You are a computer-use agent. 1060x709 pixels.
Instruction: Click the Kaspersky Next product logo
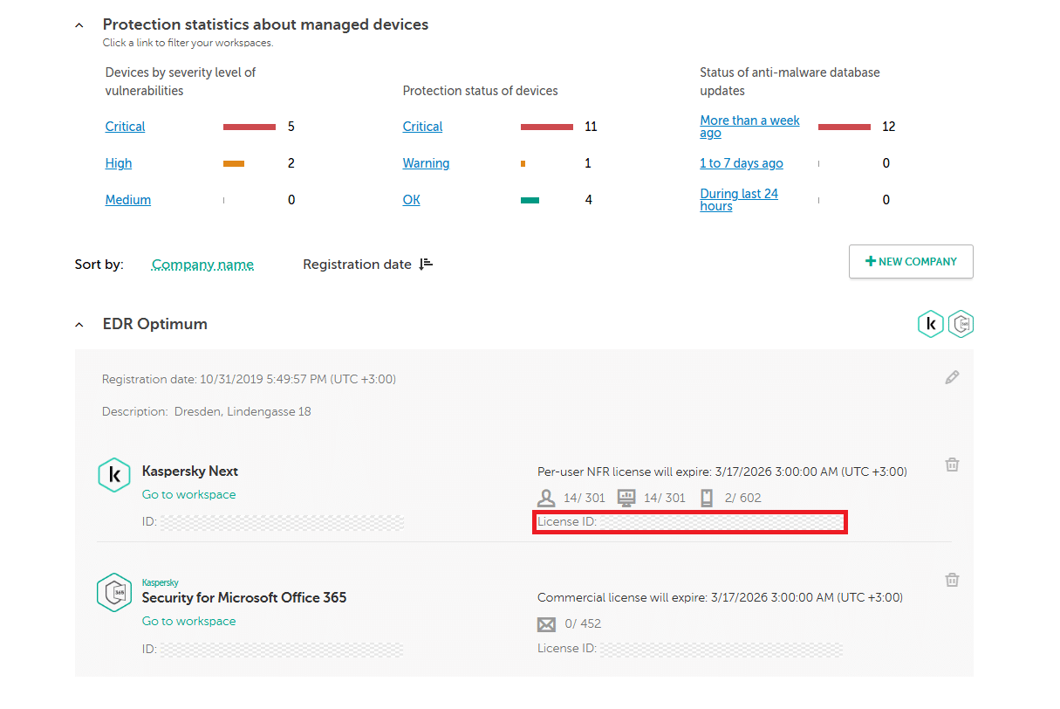click(x=114, y=475)
